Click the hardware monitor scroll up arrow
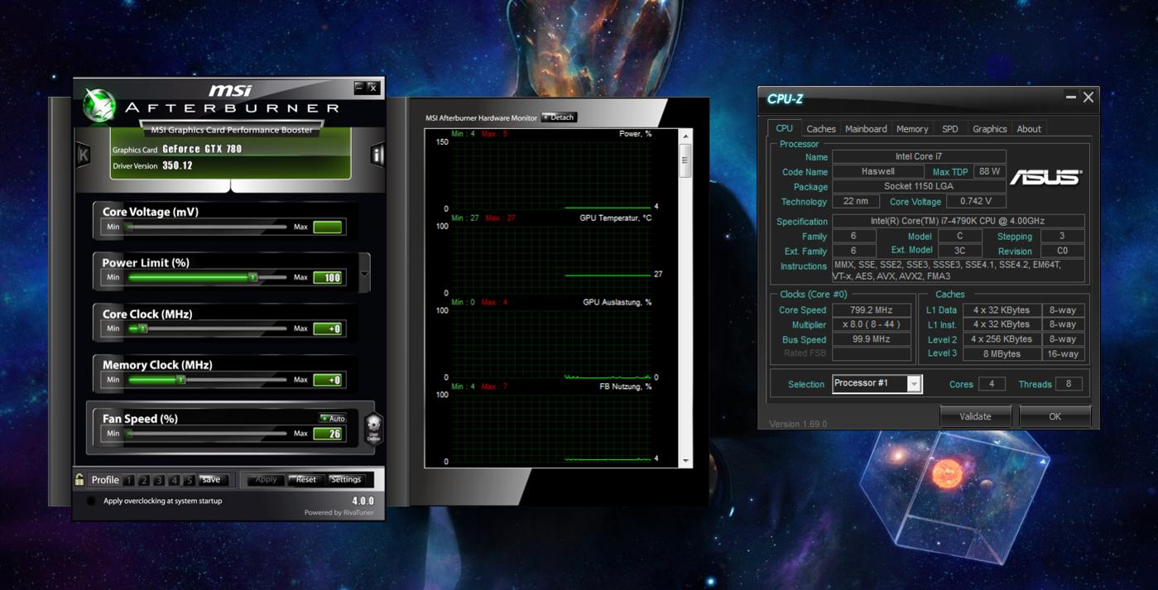This screenshot has width=1158, height=590. pos(685,136)
